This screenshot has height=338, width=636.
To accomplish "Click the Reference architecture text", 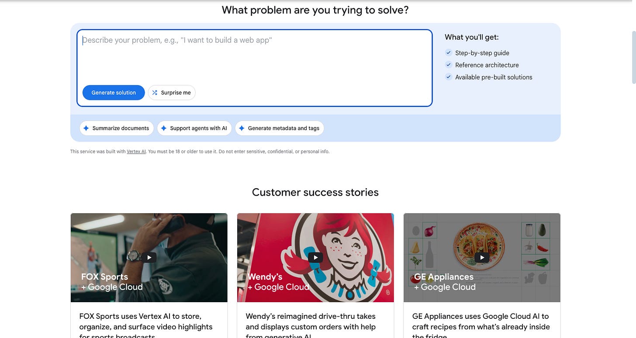I will pos(487,65).
